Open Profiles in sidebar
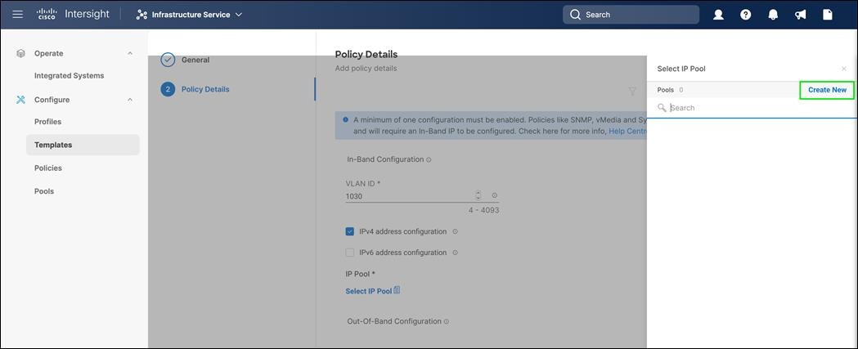 (47, 122)
